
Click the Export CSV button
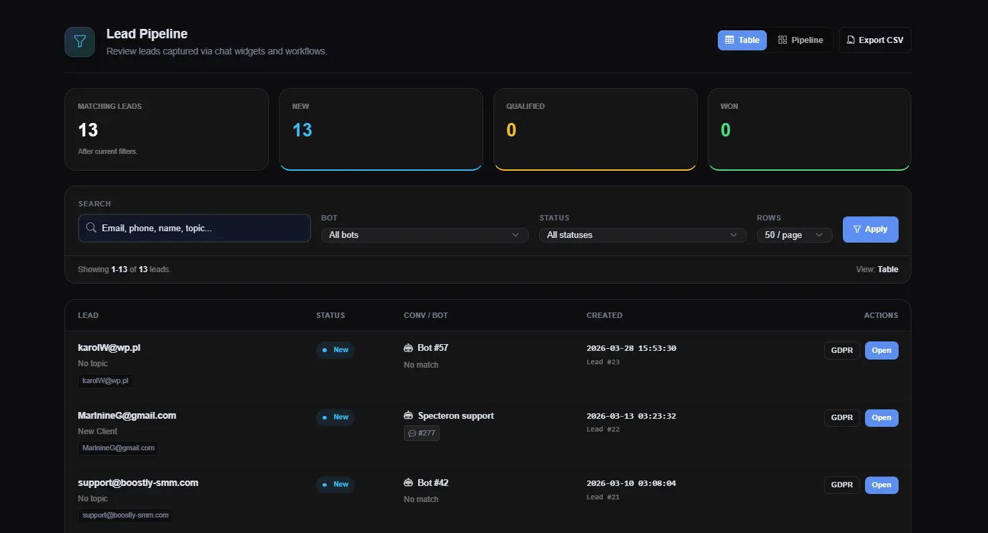[875, 40]
